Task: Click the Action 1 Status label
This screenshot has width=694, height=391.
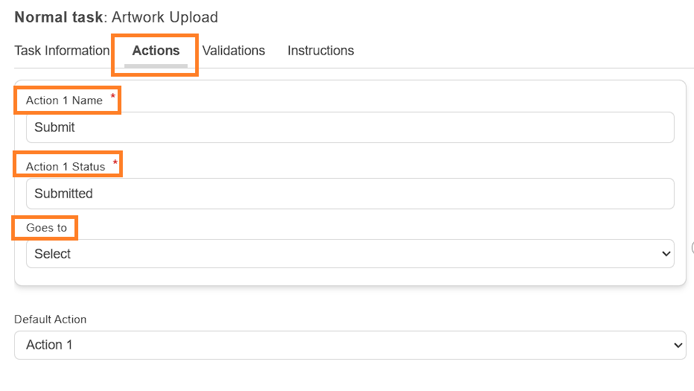Action: point(66,167)
